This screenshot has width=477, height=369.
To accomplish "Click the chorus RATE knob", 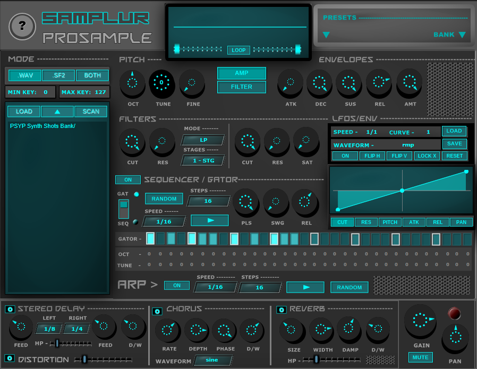I will (167, 330).
